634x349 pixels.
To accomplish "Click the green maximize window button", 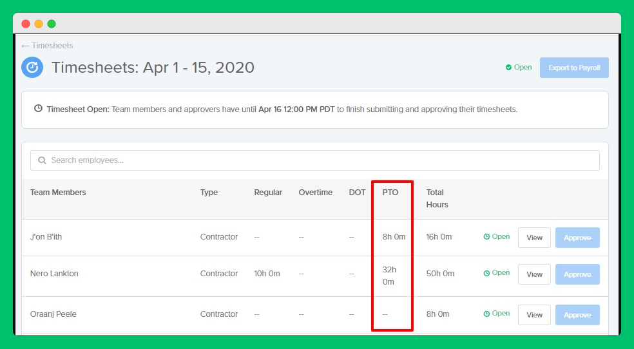I will point(52,24).
